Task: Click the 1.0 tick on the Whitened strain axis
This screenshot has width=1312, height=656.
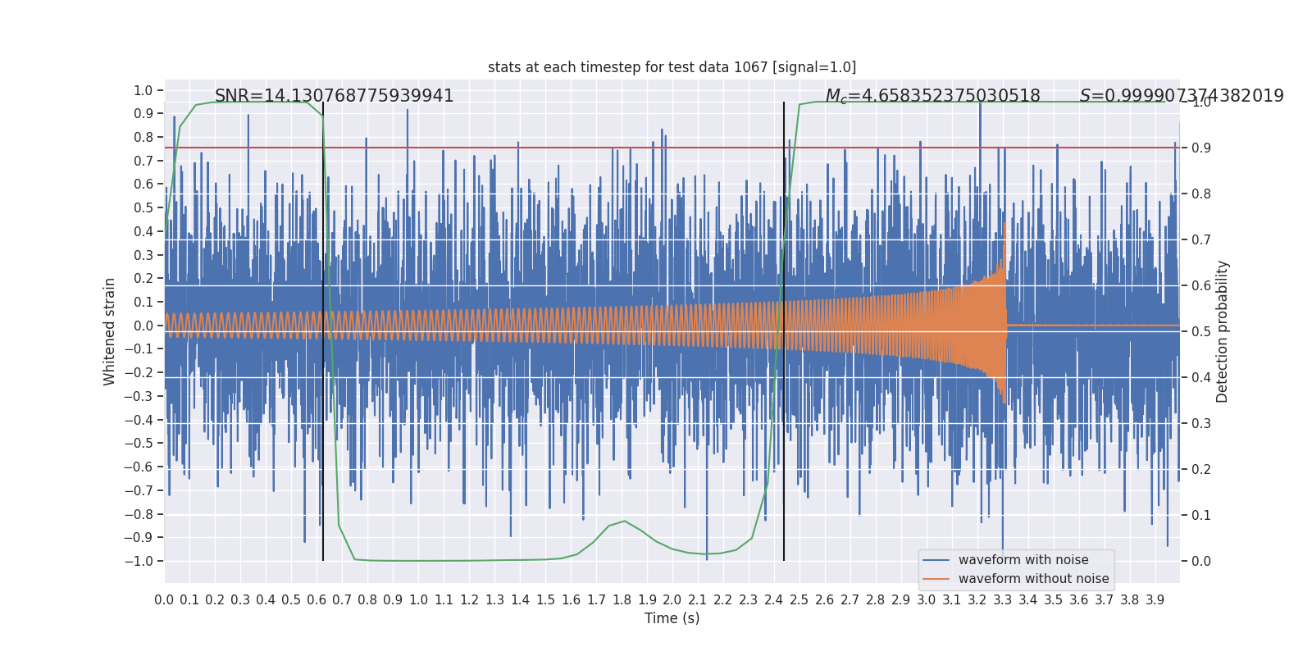Action: (x=143, y=90)
